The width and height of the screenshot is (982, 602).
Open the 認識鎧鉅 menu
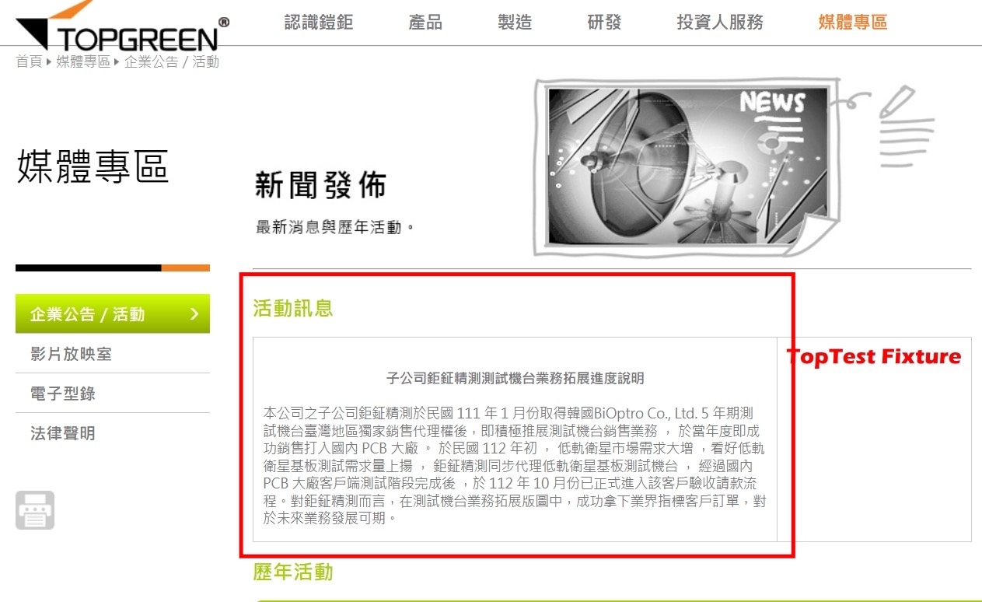(319, 23)
